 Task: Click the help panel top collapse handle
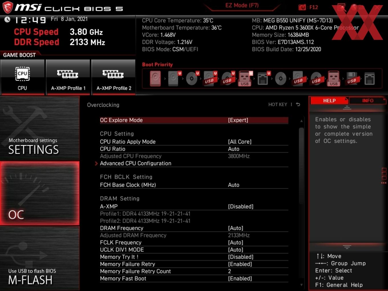(347, 108)
